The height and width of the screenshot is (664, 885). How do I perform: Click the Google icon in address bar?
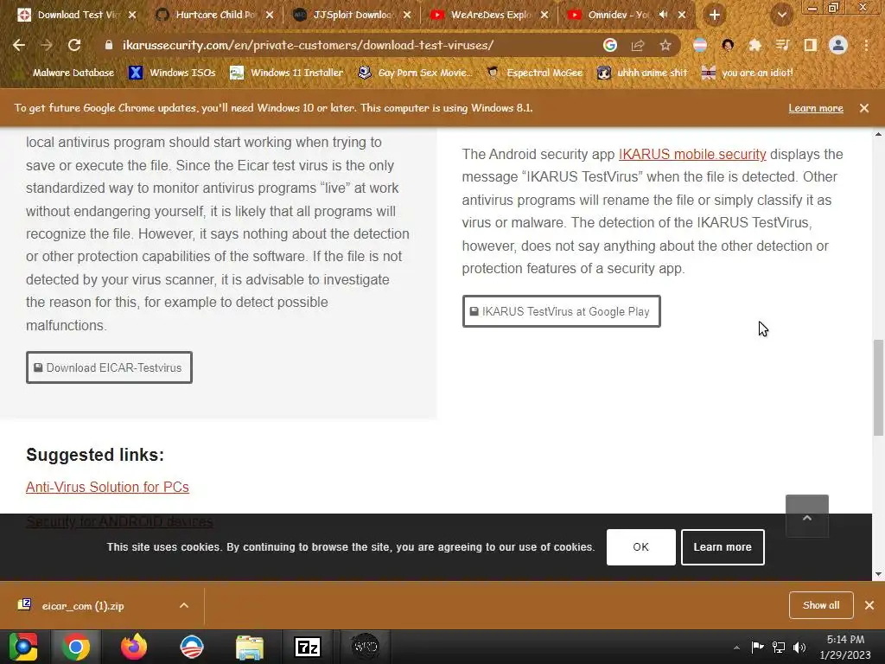pyautogui.click(x=609, y=45)
